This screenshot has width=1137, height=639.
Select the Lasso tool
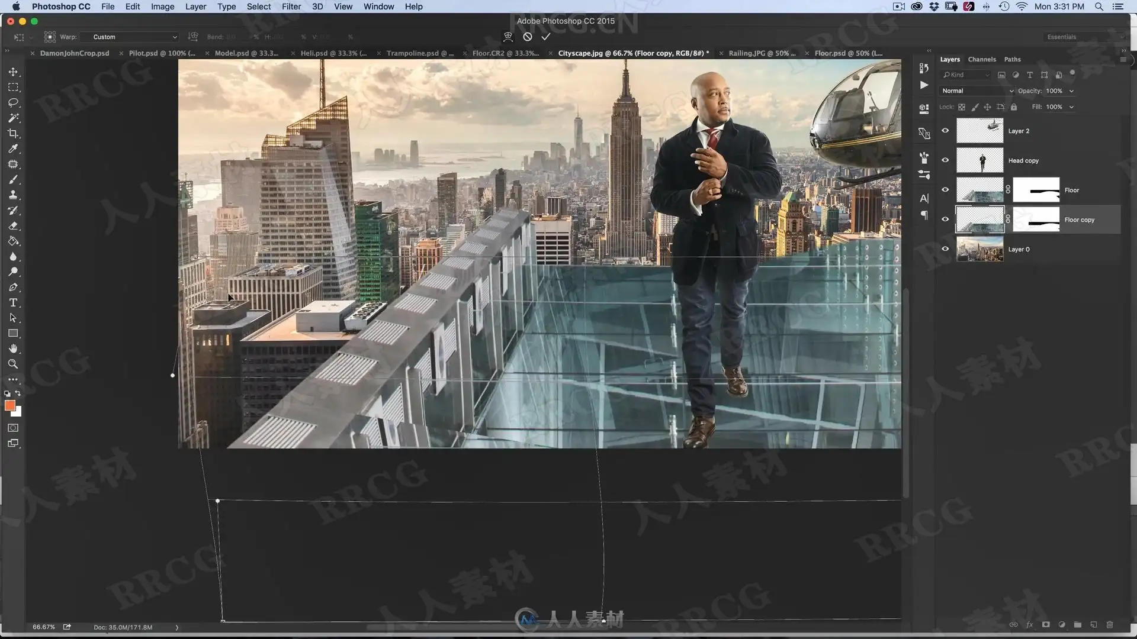click(x=13, y=102)
